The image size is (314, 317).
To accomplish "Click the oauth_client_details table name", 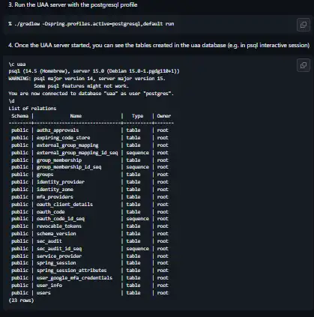I will coord(64,205).
